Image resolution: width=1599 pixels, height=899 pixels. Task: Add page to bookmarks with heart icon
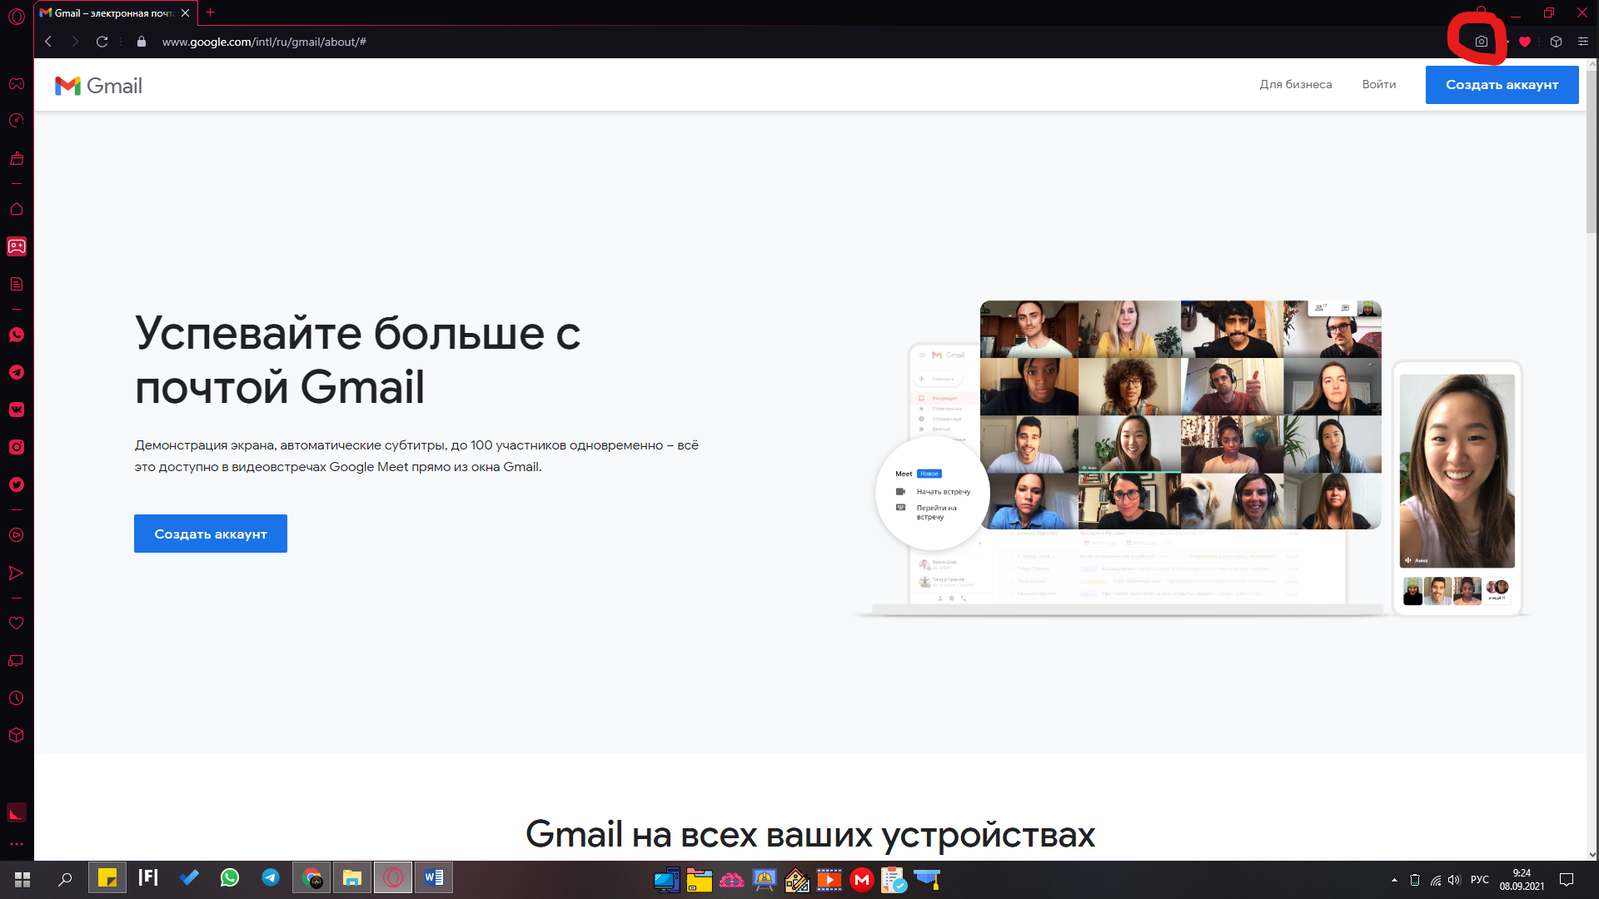1525,42
